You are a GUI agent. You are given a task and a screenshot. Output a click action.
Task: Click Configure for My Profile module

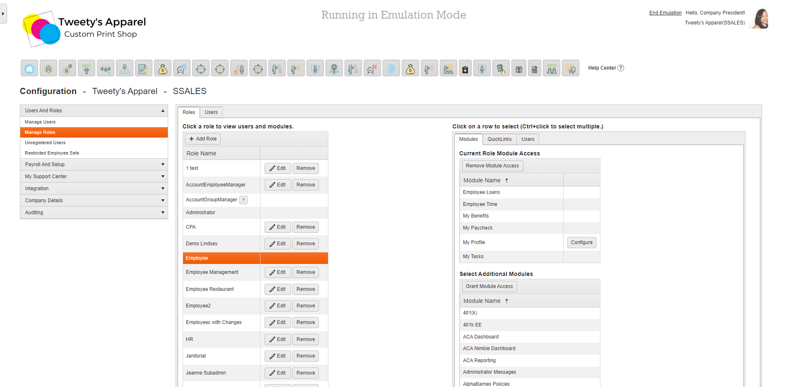[x=581, y=242]
